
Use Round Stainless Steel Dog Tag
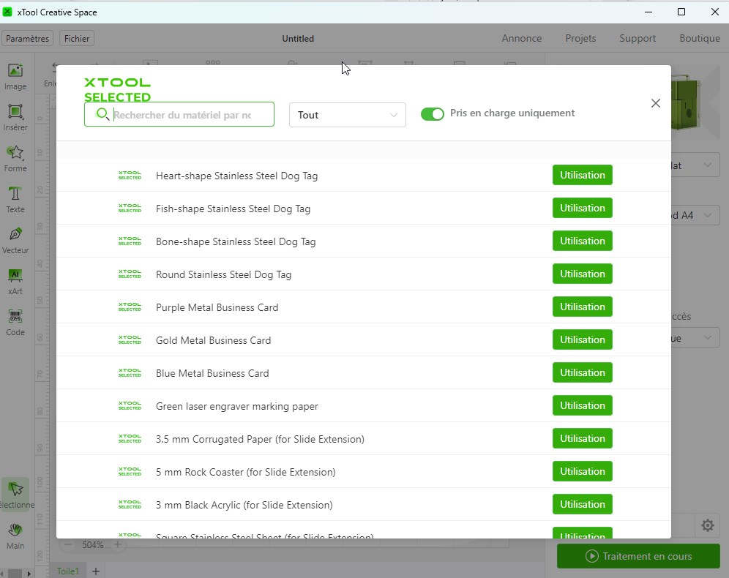(x=582, y=274)
